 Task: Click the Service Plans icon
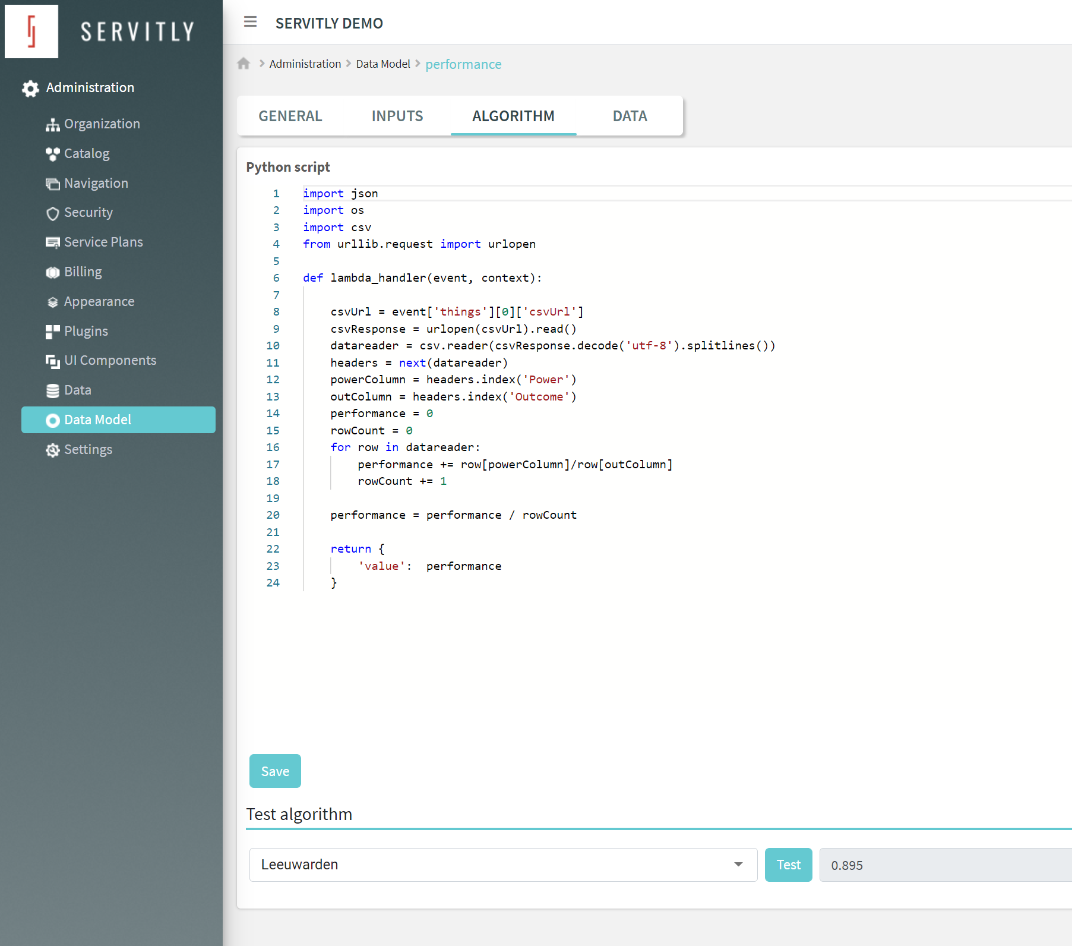(x=53, y=242)
